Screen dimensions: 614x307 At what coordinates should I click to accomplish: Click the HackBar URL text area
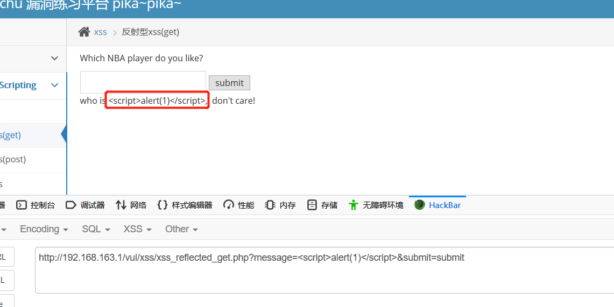tap(324, 270)
